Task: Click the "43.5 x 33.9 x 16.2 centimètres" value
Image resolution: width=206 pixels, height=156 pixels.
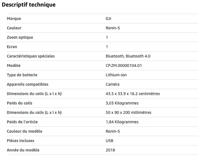Action: (x=133, y=94)
